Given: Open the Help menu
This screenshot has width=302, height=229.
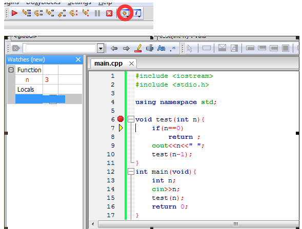Looking at the screenshot, I should click(105, 3).
